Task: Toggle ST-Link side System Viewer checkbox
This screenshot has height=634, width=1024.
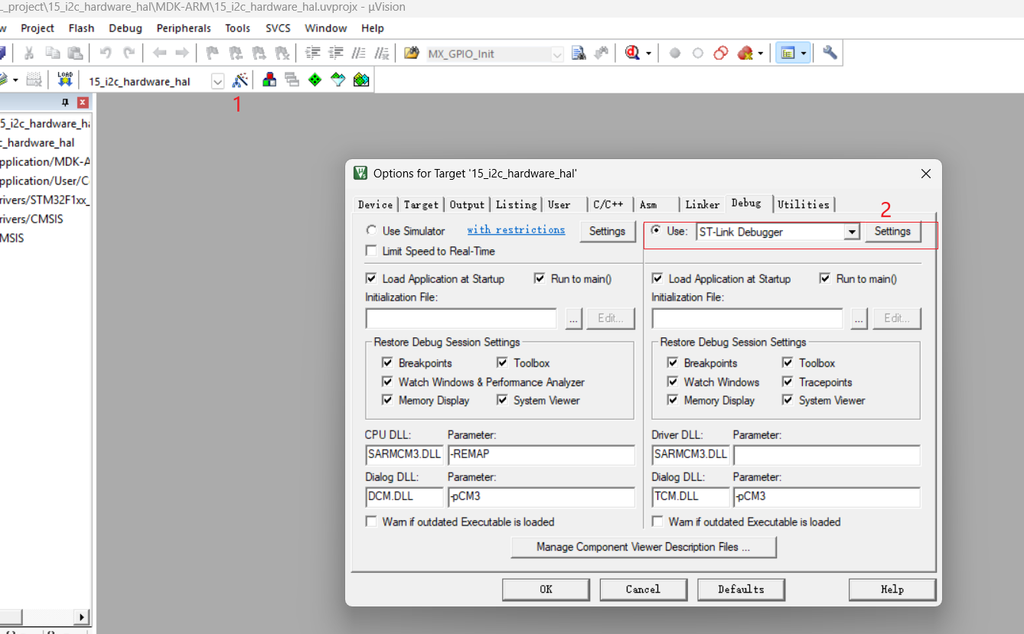Action: pos(788,400)
